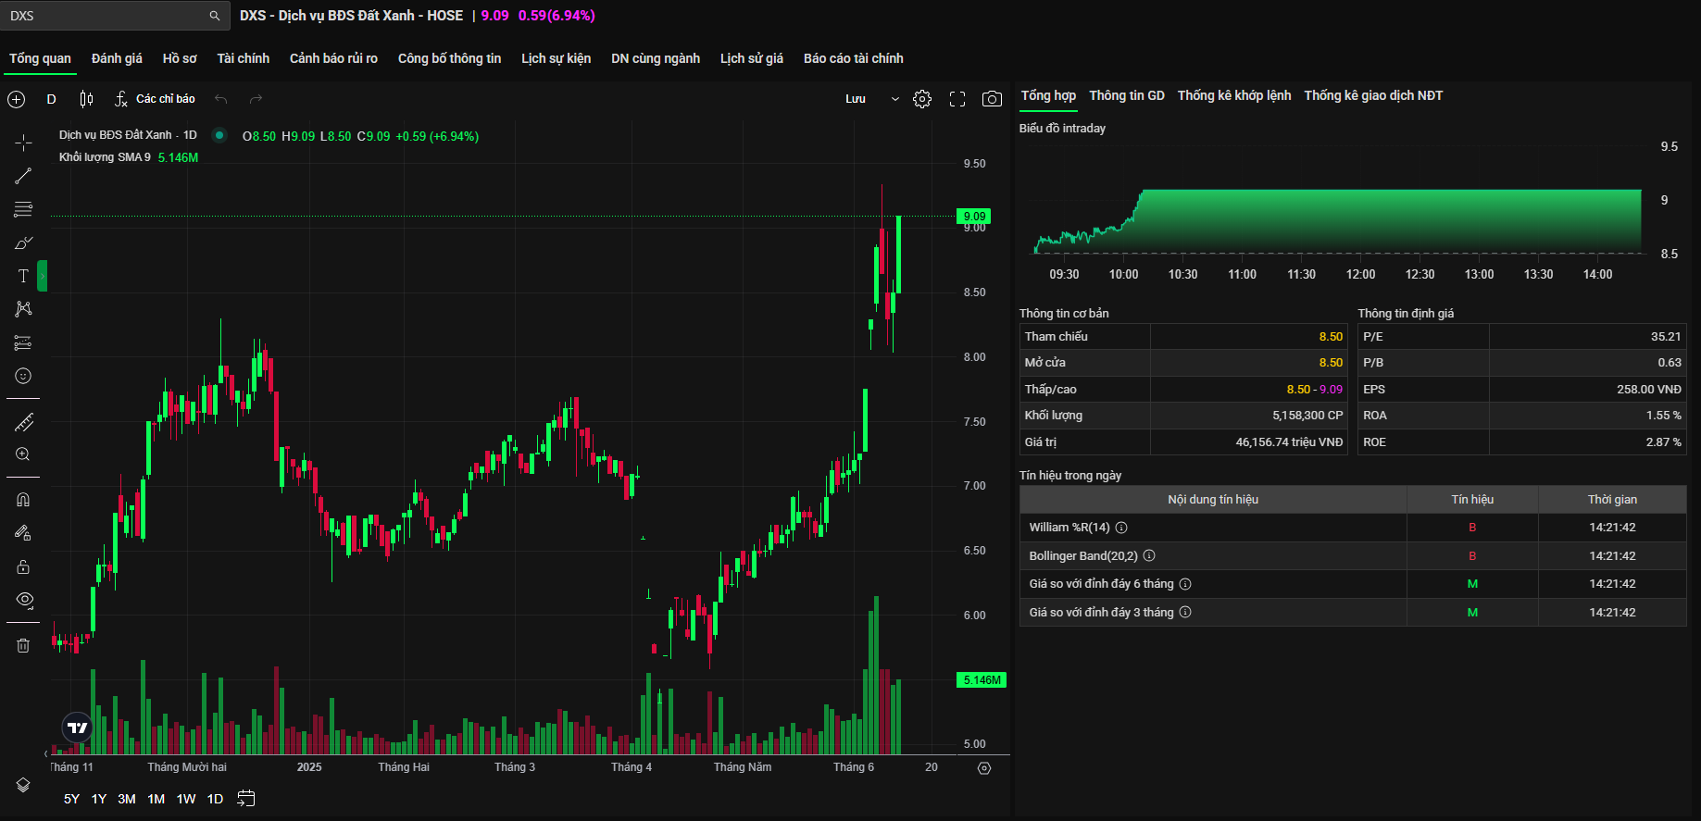Viewport: 1701px width, 821px height.
Task: Select the forecast and measurement tool
Action: pyautogui.click(x=24, y=342)
